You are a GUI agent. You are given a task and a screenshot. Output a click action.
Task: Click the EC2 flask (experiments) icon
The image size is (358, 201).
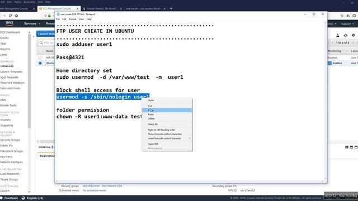point(337,35)
